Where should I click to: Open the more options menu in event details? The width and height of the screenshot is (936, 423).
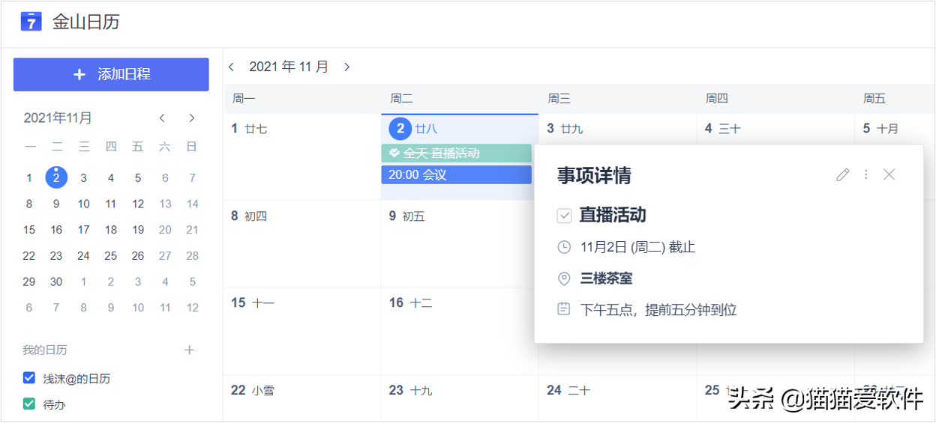[866, 174]
